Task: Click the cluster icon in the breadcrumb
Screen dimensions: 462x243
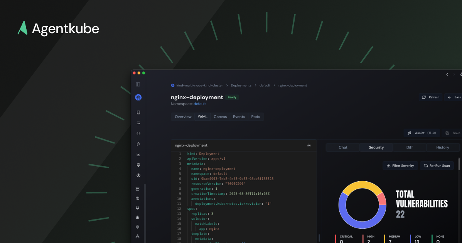Action: click(173, 85)
